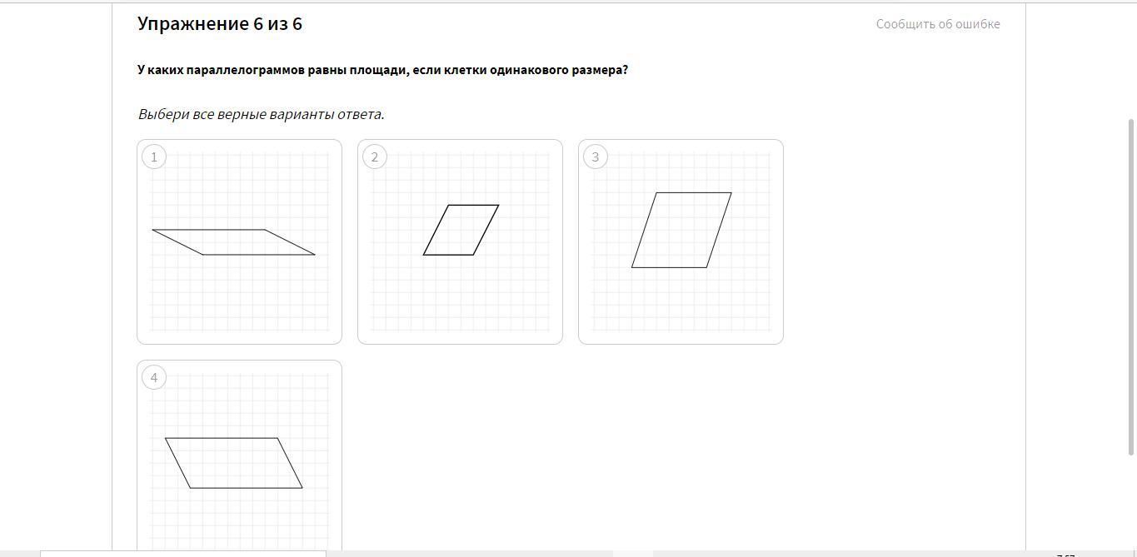Click the empty grid below option 3's parallelogram
Image resolution: width=1137 pixels, height=557 pixels.
681,300
